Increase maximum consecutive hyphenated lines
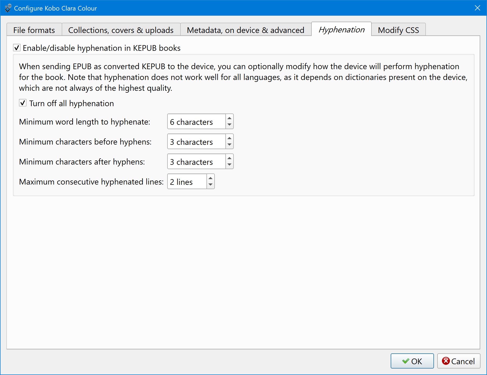The image size is (487, 375). [x=210, y=178]
